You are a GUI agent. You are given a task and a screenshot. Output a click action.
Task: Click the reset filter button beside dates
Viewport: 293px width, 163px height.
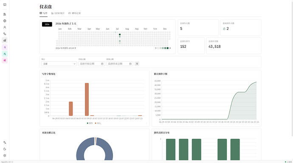click(x=137, y=64)
